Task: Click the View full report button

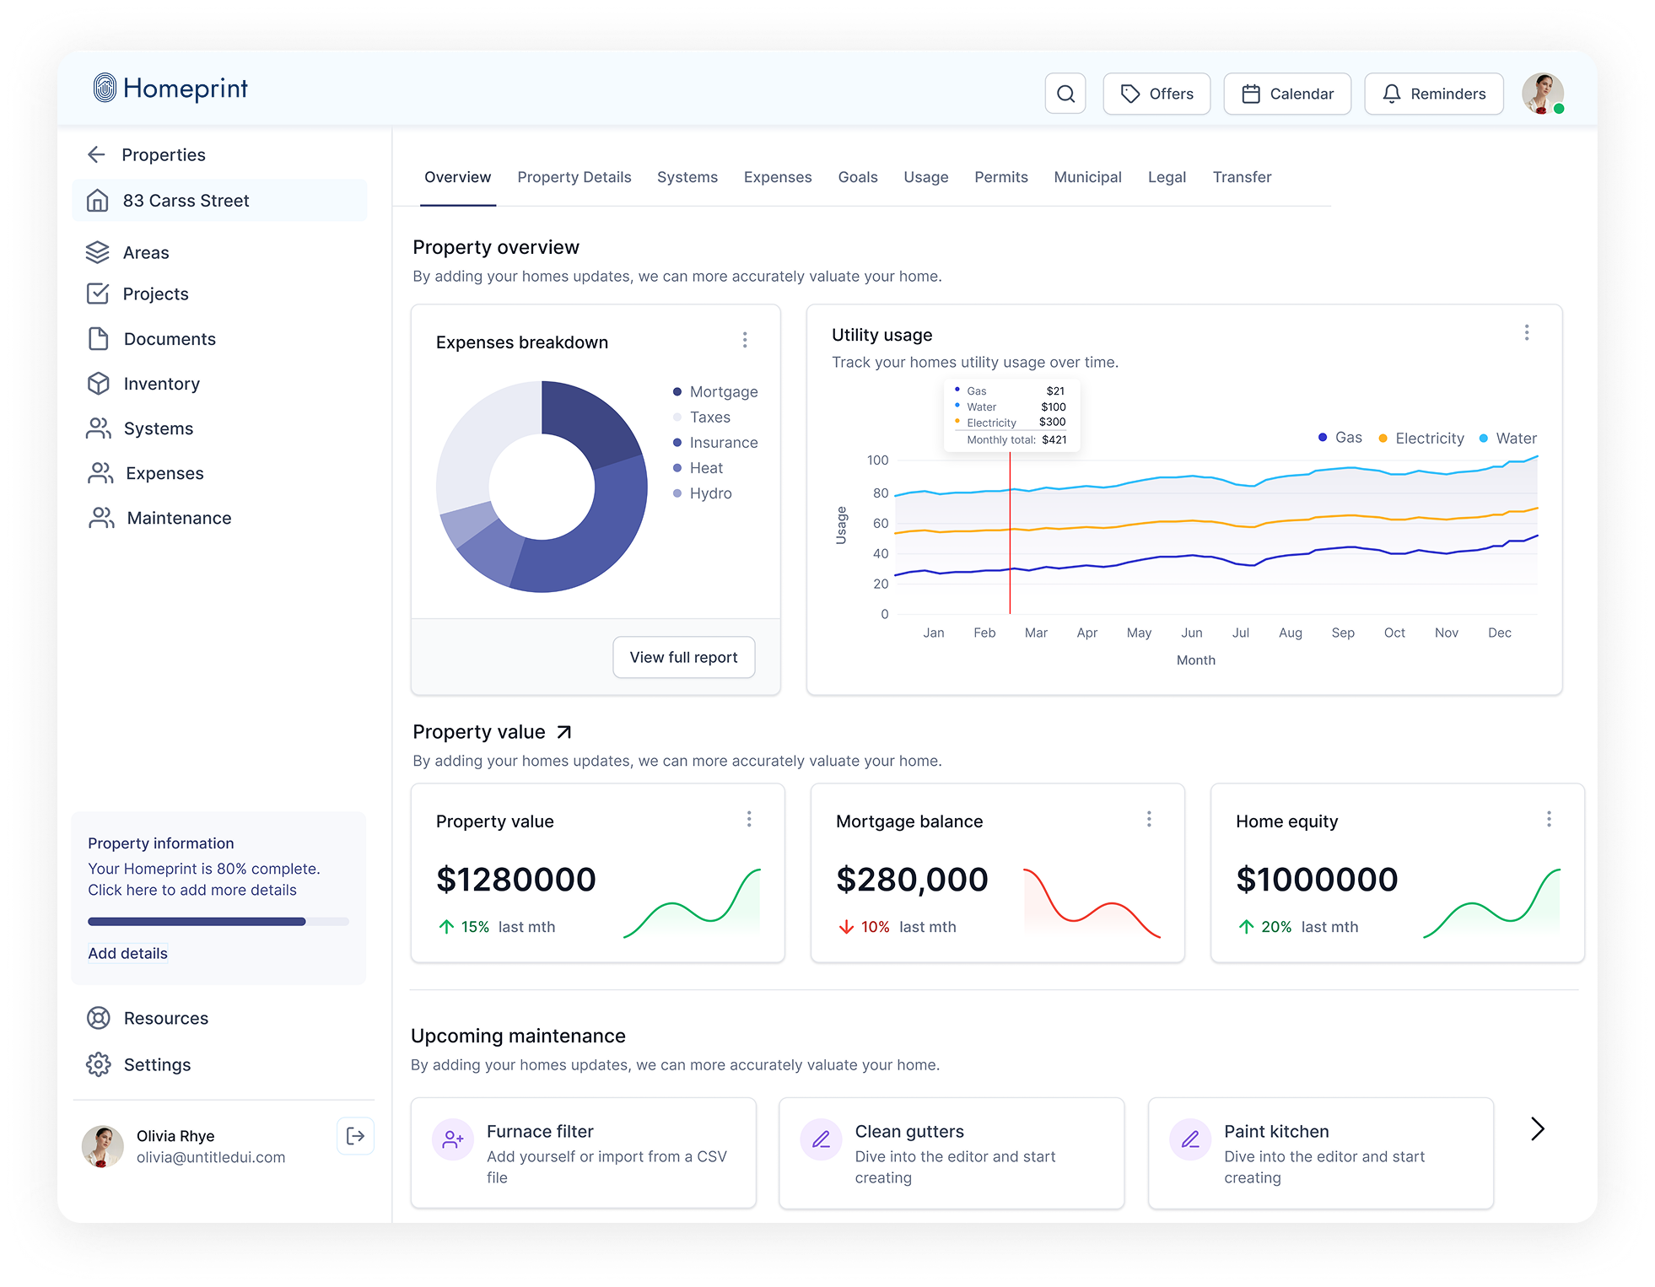Action: pyautogui.click(x=683, y=657)
